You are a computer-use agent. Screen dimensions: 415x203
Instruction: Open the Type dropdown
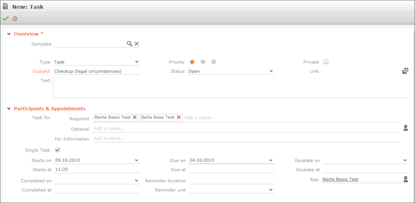(x=137, y=62)
